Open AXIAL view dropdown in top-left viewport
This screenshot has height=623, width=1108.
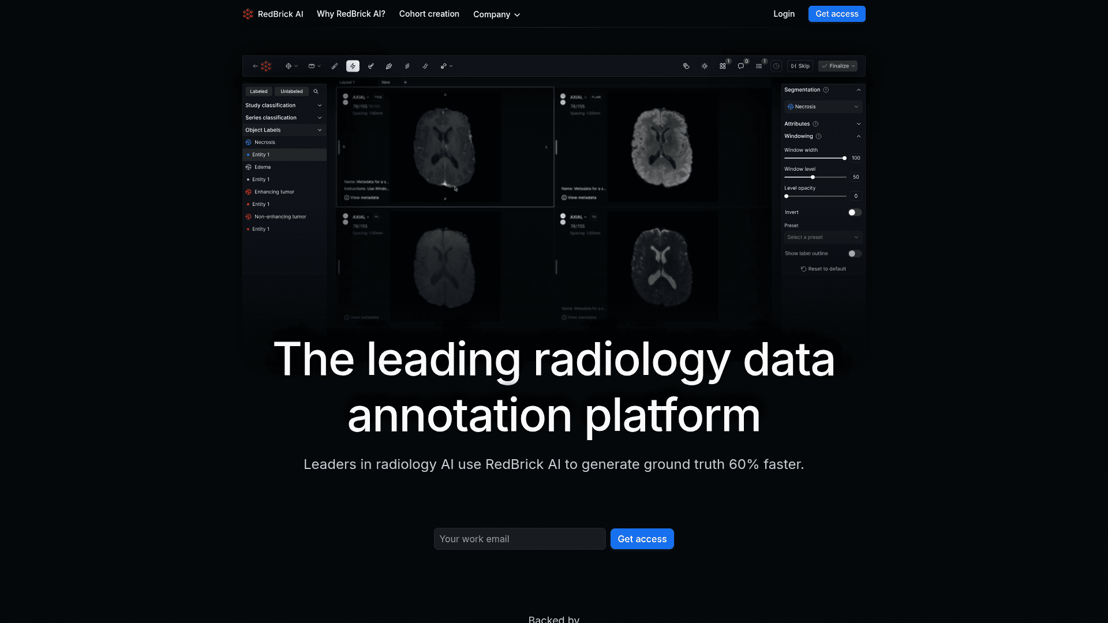361,97
